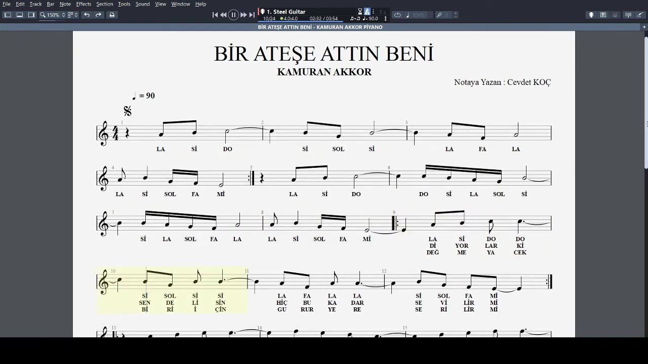Click the redo arrow icon

[99, 15]
